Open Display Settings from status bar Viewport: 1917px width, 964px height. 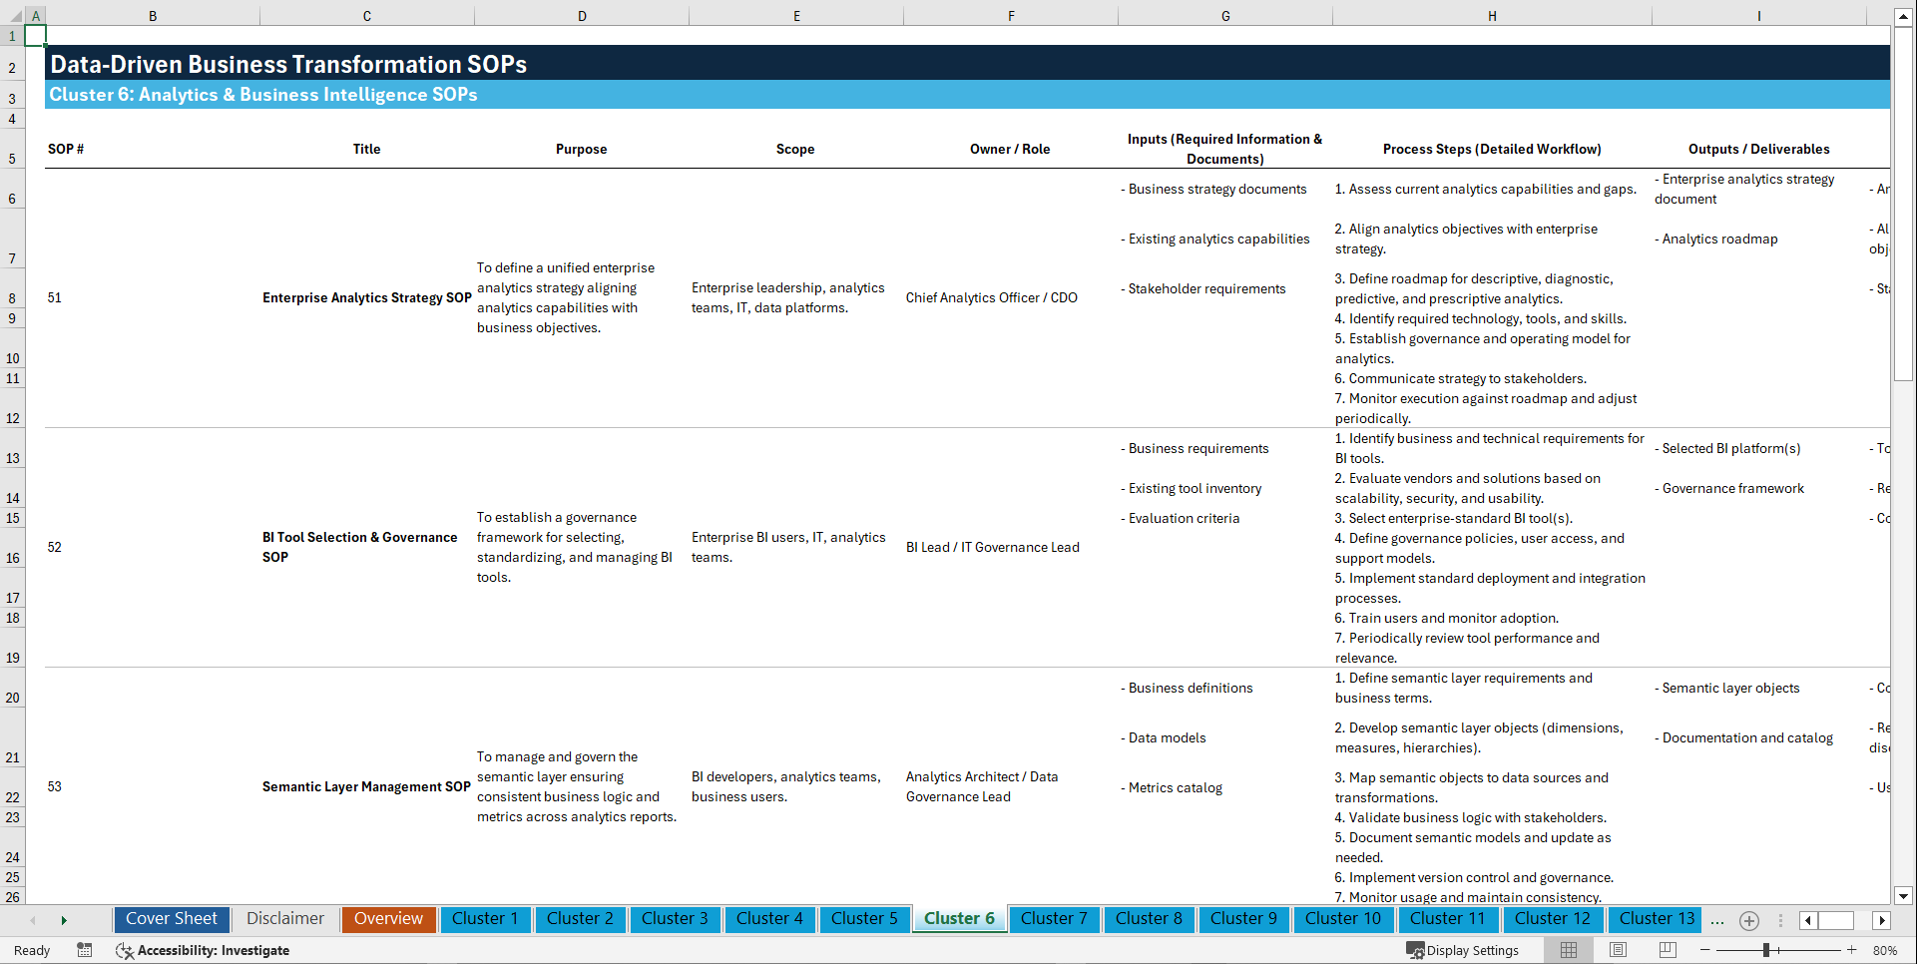click(1463, 950)
